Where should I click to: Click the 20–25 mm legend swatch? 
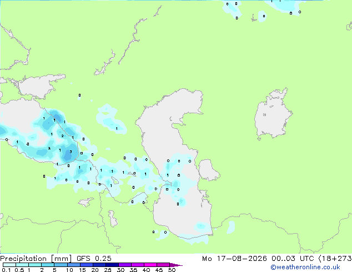click(99, 265)
